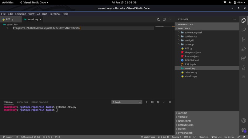The height and width of the screenshot is (139, 248).
Task: Click the synchronize changes icon in status bar
Action: pos(17,137)
